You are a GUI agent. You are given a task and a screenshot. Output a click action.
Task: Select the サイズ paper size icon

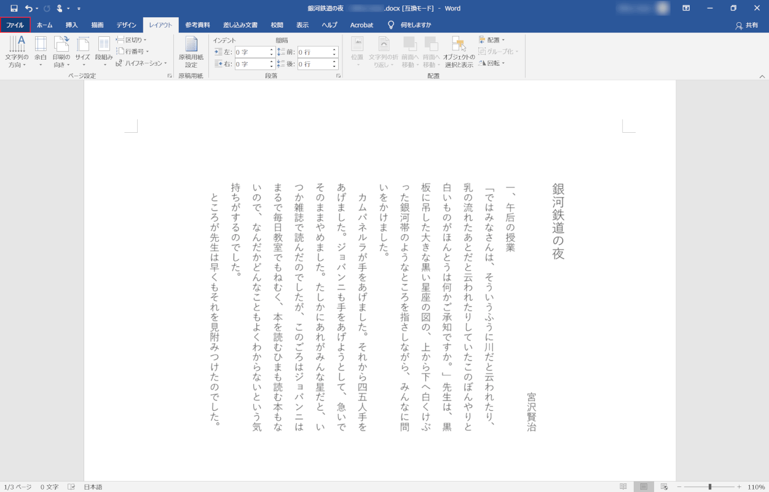tap(82, 45)
